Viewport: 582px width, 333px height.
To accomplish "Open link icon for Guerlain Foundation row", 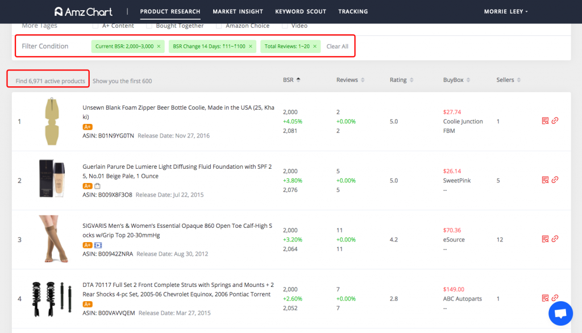I will coord(555,180).
